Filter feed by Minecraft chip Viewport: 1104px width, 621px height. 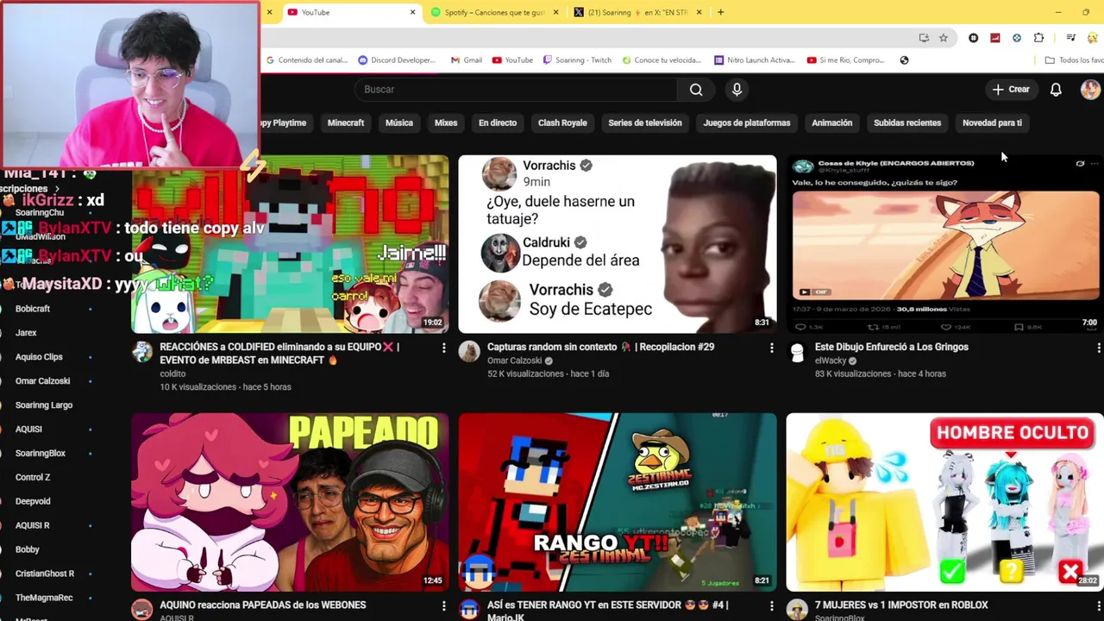tap(346, 123)
